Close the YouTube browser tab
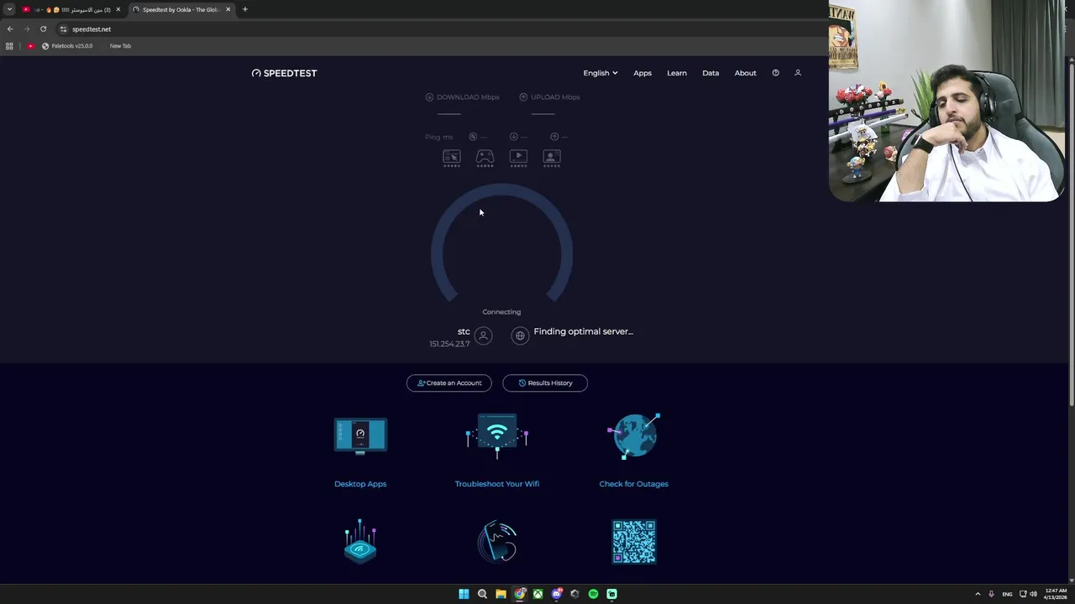The width and height of the screenshot is (1075, 604). [x=118, y=9]
